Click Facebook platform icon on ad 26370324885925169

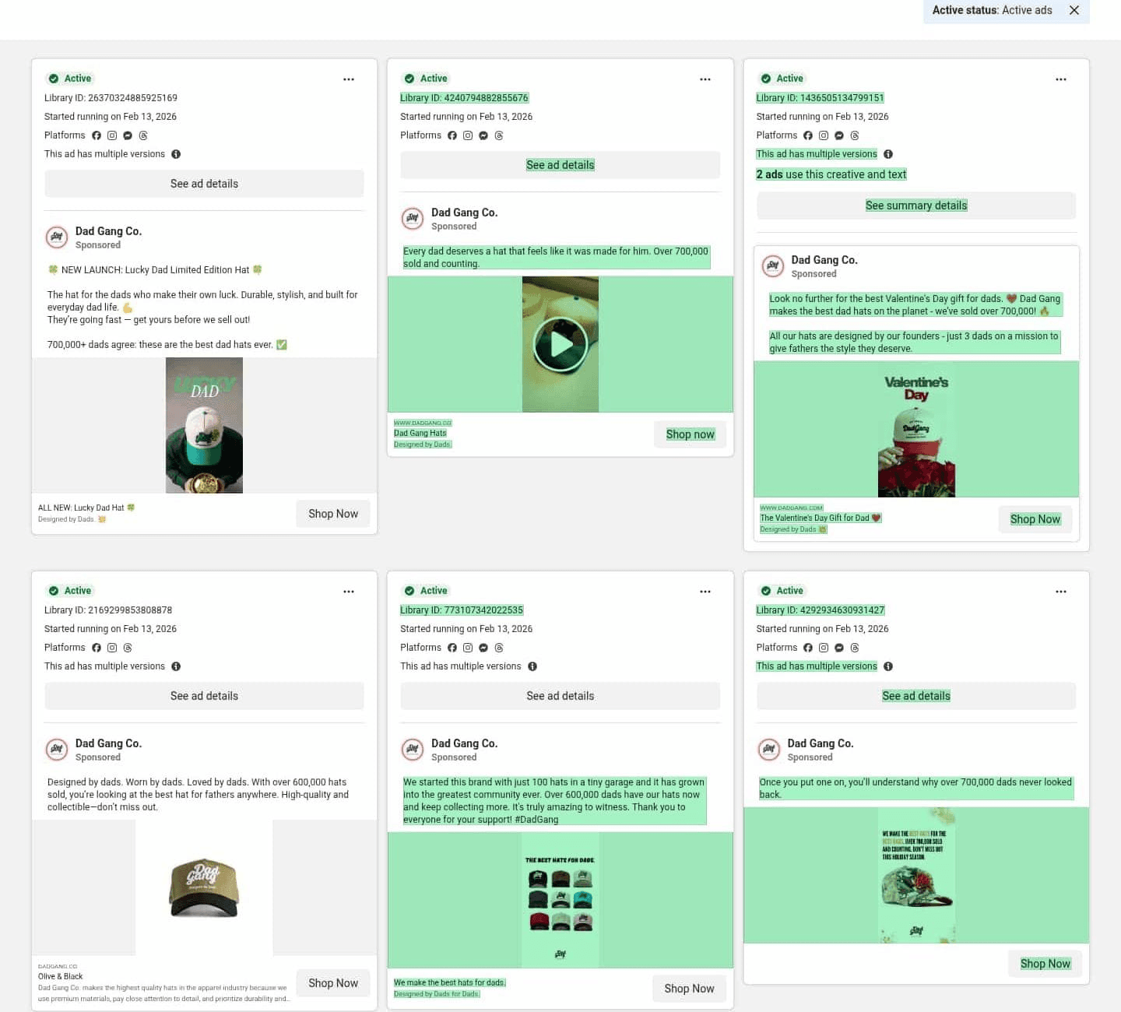(x=97, y=135)
